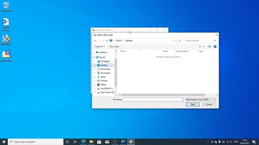
Task: Collapse the This PC tree node
Action: coord(93,57)
